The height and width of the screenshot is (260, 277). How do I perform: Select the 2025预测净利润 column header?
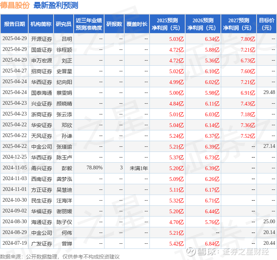[x=167, y=24]
